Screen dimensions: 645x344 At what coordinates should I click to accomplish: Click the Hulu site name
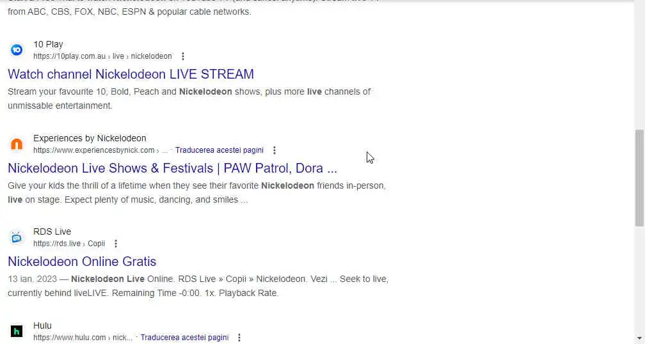click(x=42, y=326)
